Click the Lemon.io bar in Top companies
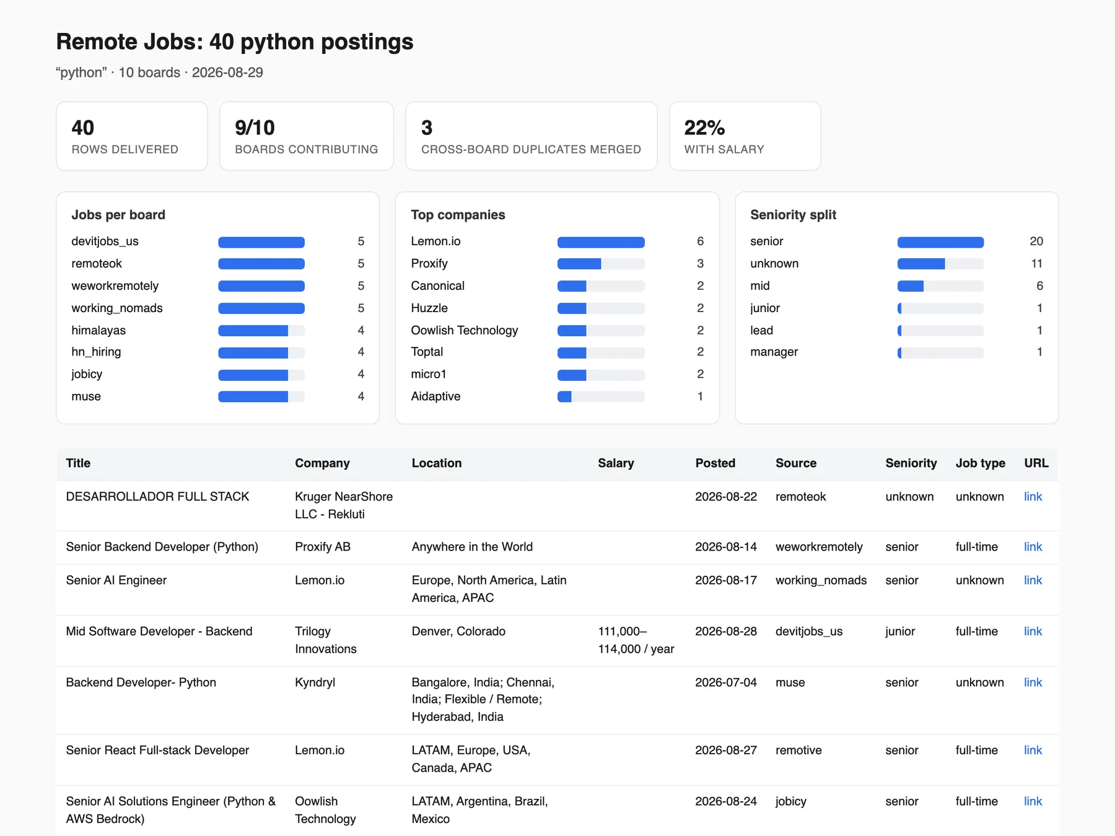 point(601,242)
